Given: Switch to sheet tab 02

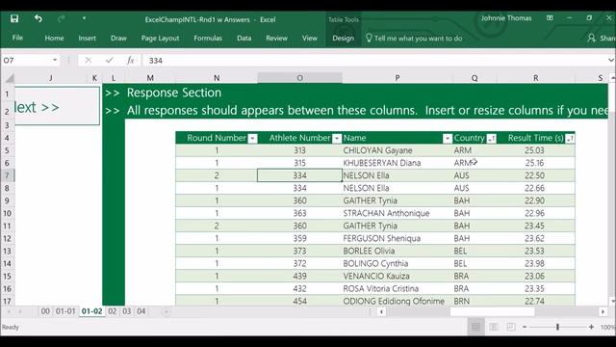Looking at the screenshot, I should pos(113,311).
